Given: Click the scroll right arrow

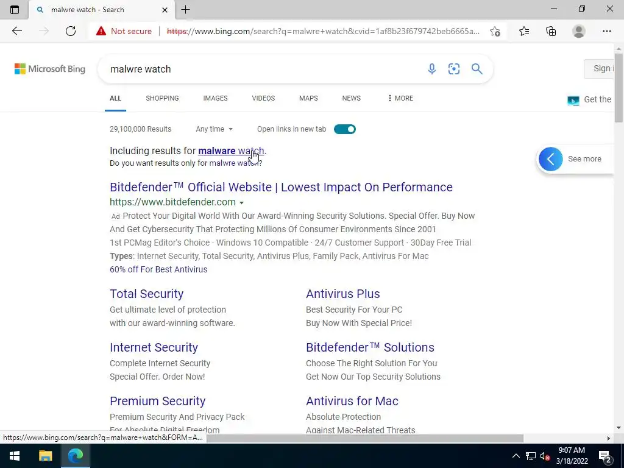Looking at the screenshot, I should tap(608, 438).
